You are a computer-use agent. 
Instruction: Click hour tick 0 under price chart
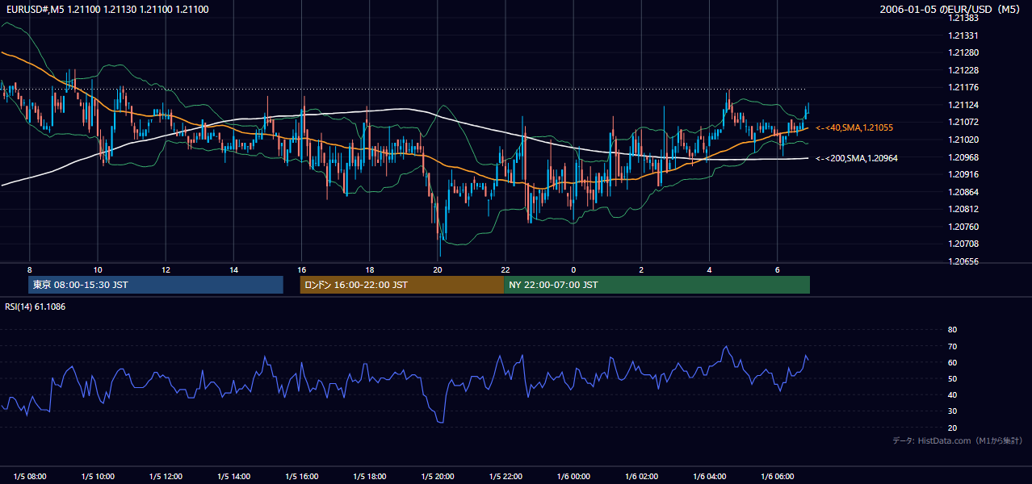(573, 269)
